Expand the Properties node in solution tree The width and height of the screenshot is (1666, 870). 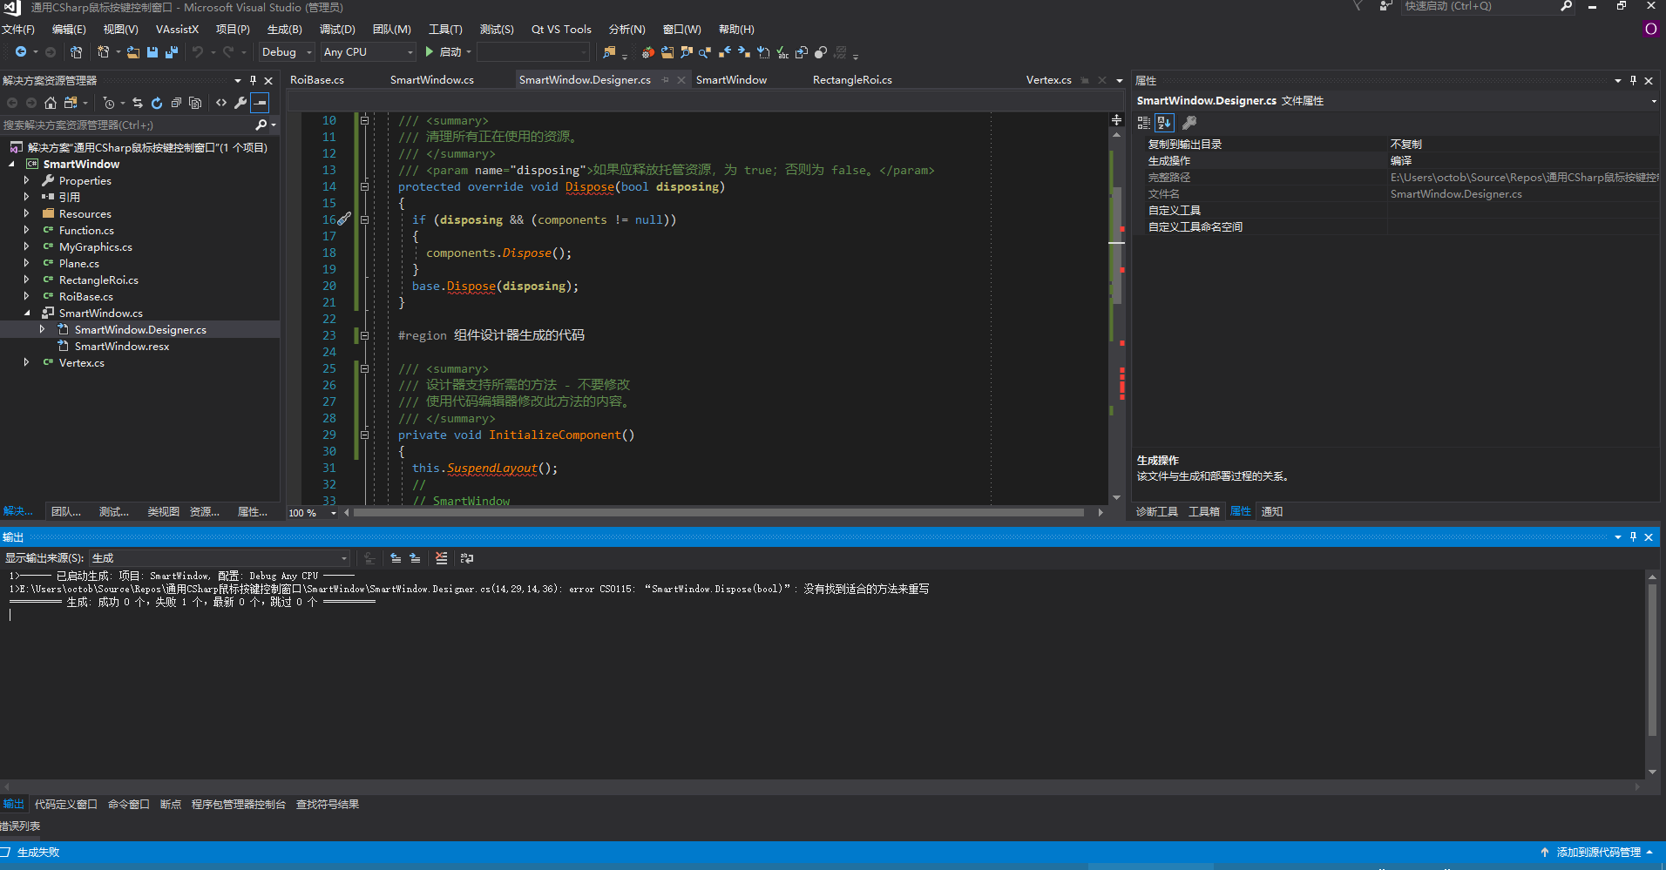(26, 181)
